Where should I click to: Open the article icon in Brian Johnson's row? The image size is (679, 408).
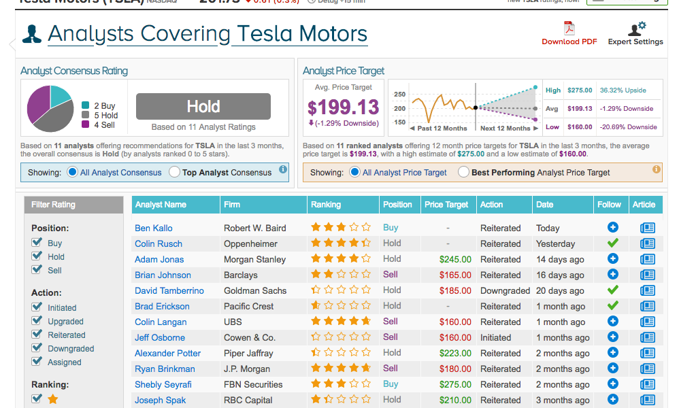pos(648,275)
